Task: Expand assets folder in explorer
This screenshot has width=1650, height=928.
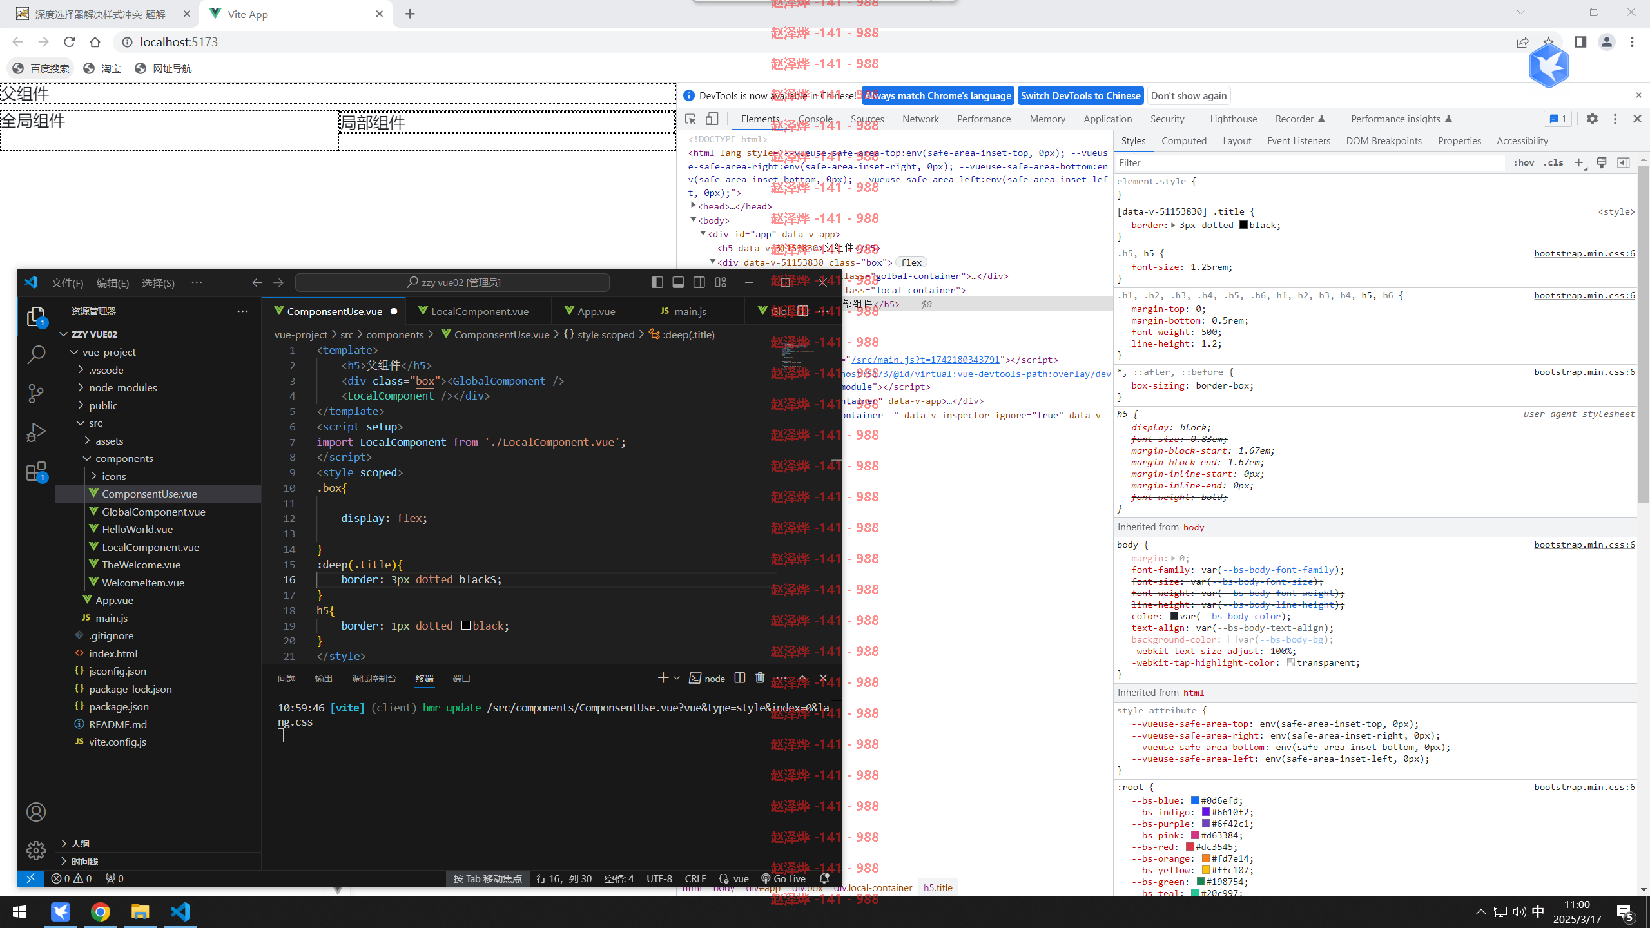Action: pos(109,441)
